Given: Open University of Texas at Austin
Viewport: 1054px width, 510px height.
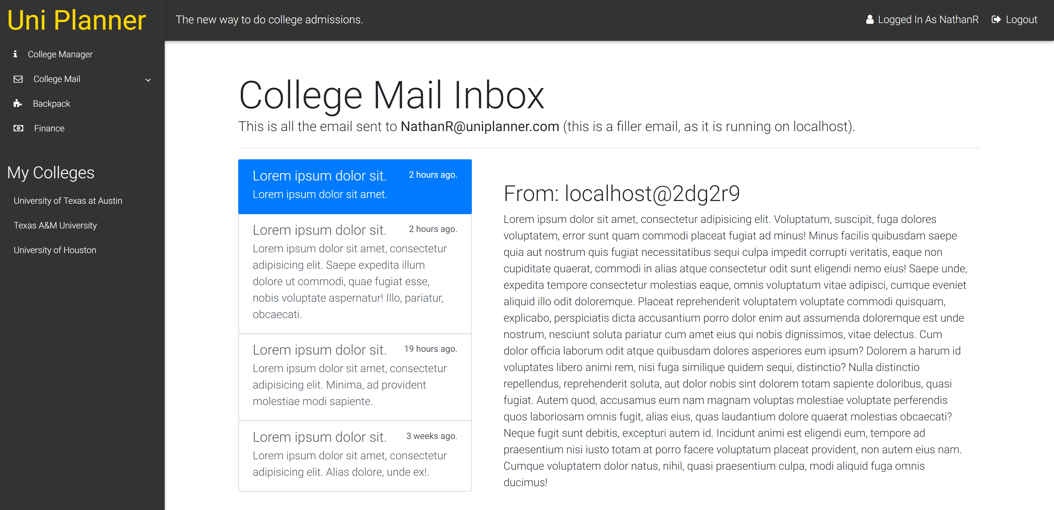Looking at the screenshot, I should (68, 201).
